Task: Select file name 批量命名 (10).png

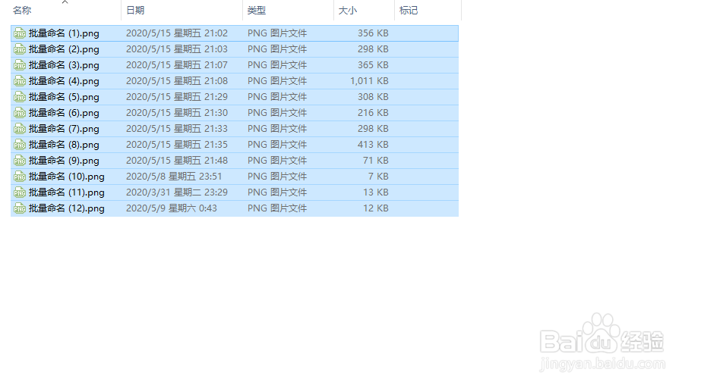Action: [66, 177]
